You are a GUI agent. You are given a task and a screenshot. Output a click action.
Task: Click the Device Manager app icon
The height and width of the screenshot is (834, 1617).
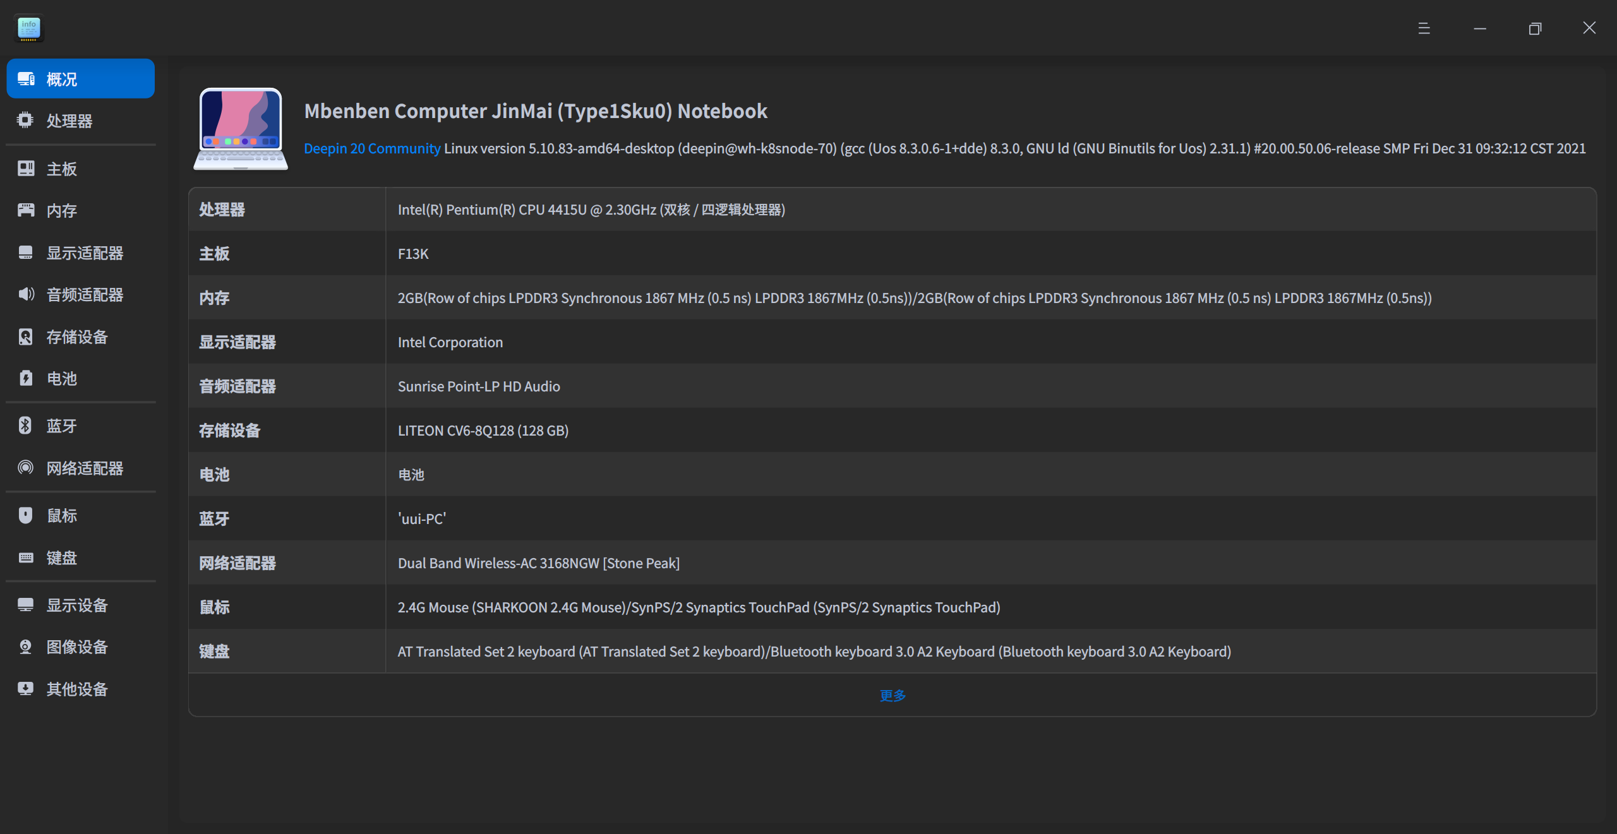pyautogui.click(x=28, y=28)
